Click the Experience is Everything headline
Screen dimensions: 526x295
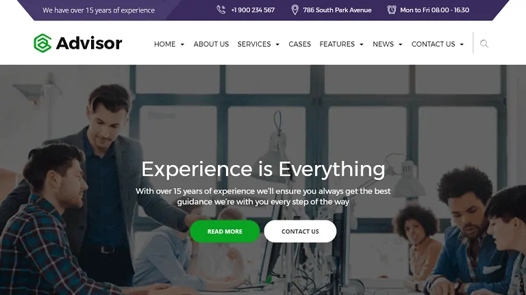[263, 169]
